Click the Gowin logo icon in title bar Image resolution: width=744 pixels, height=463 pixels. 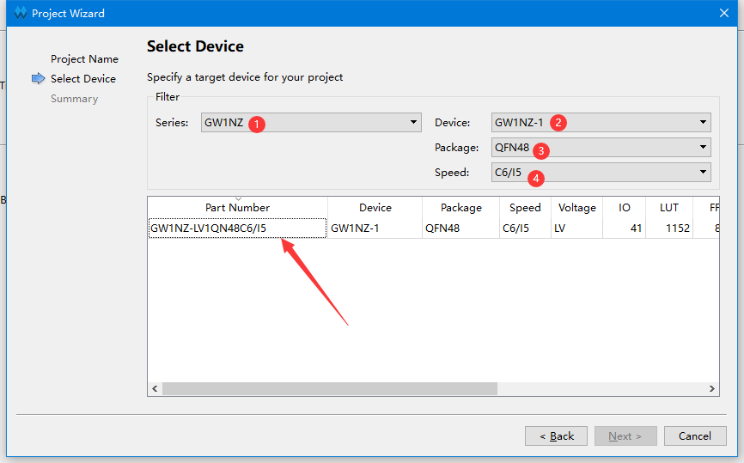coord(21,13)
